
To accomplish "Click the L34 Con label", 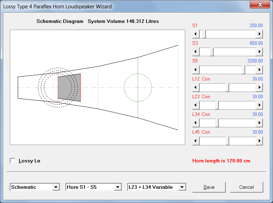I will click(x=201, y=114).
